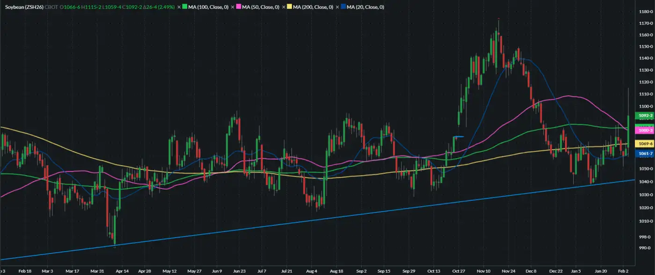Remove the MA (100, Close, 0) indicator

tap(179, 7)
